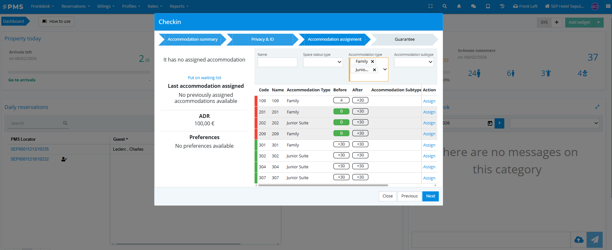Open the Profiles menu
612x250 pixels.
[x=131, y=6]
